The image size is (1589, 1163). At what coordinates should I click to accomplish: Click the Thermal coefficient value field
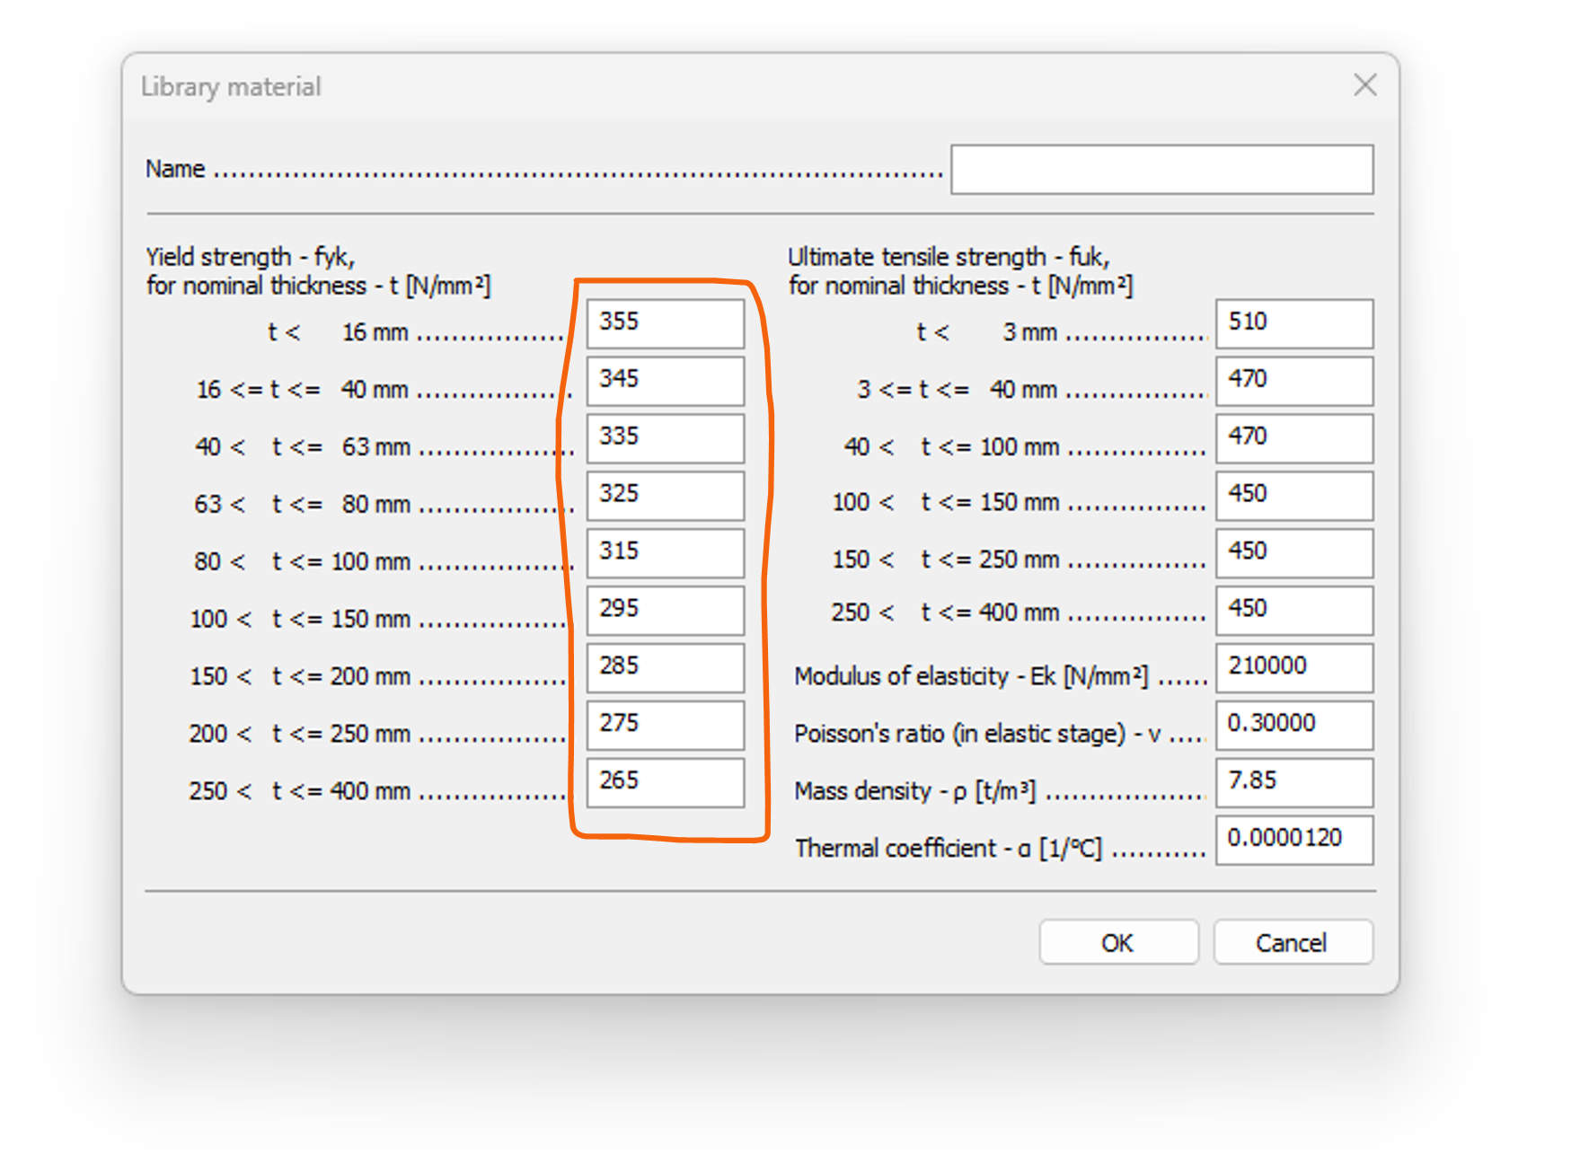click(1294, 841)
